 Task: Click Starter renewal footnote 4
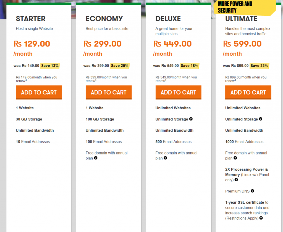point(26,80)
